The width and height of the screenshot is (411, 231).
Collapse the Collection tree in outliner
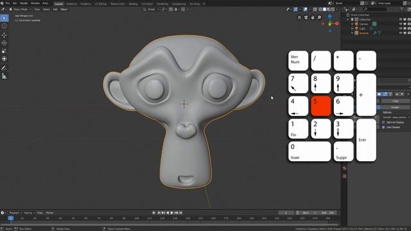point(348,19)
